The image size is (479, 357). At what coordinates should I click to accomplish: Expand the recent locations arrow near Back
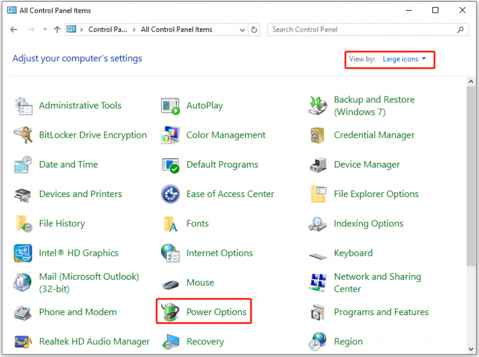45,29
